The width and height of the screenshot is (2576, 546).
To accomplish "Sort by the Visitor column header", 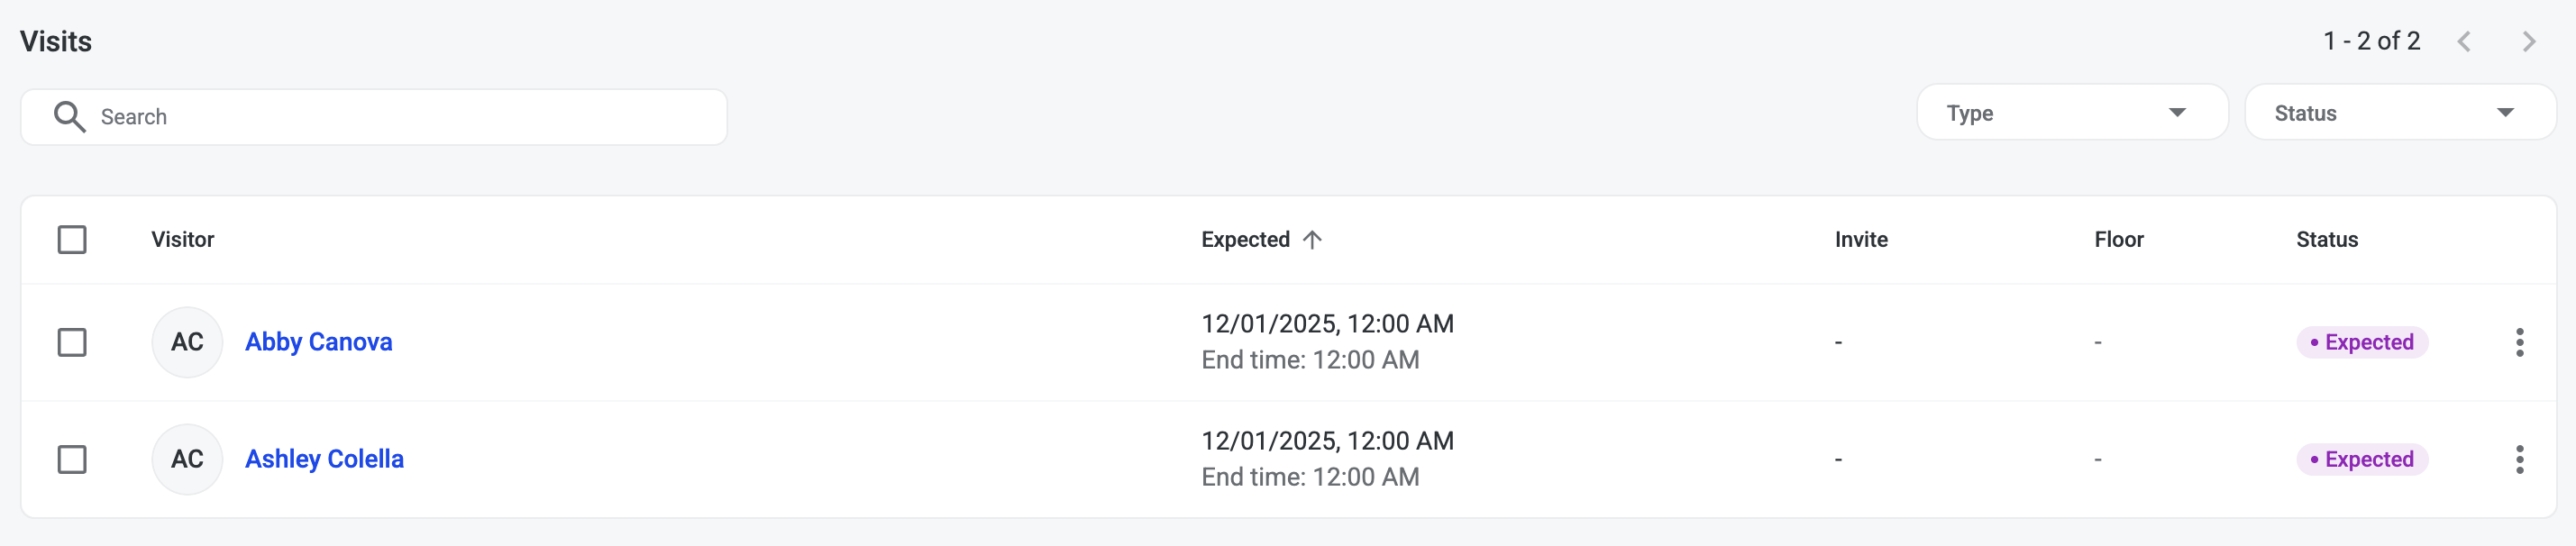I will (183, 240).
